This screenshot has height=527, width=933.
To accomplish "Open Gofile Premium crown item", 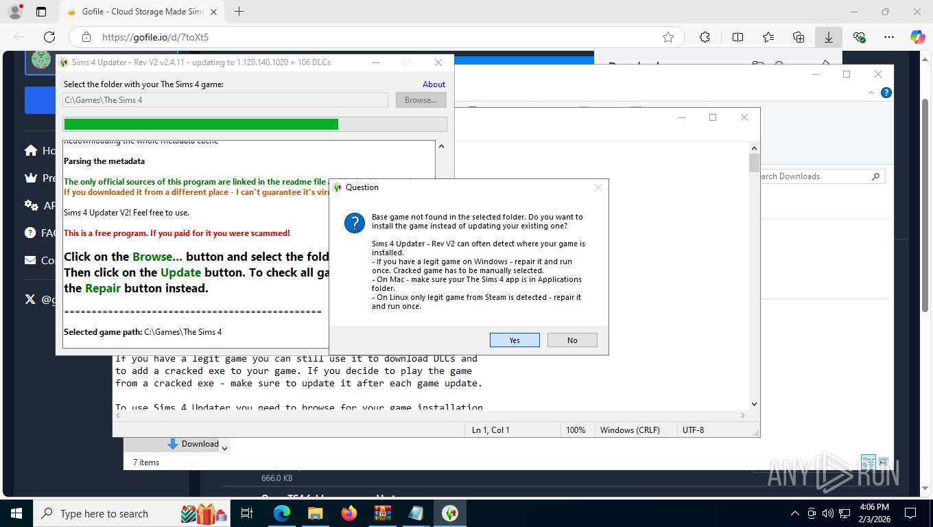I will pos(40,178).
